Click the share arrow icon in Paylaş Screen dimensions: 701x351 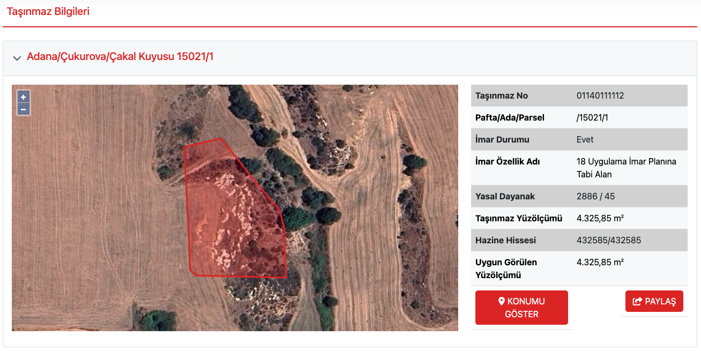637,301
